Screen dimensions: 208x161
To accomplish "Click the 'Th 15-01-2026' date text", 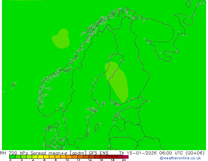I will [x=138, y=153].
